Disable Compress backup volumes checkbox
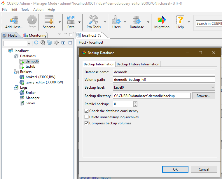This screenshot has height=179, width=222. pyautogui.click(x=87, y=123)
